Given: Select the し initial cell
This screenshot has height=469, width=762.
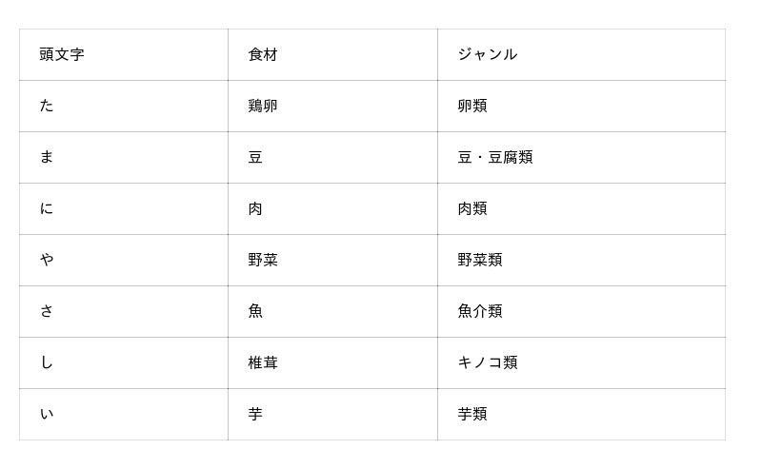Looking at the screenshot, I should tap(124, 362).
